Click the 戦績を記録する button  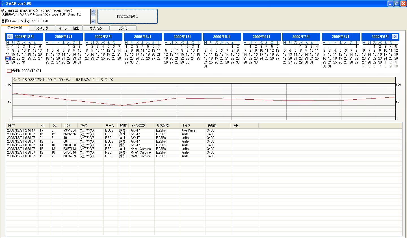[127, 16]
